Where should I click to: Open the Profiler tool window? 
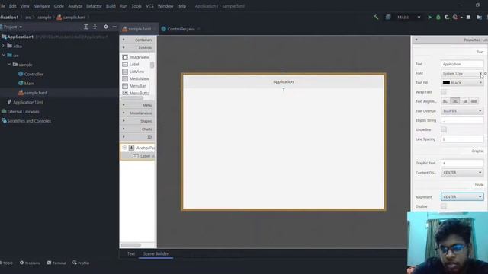(x=81, y=263)
